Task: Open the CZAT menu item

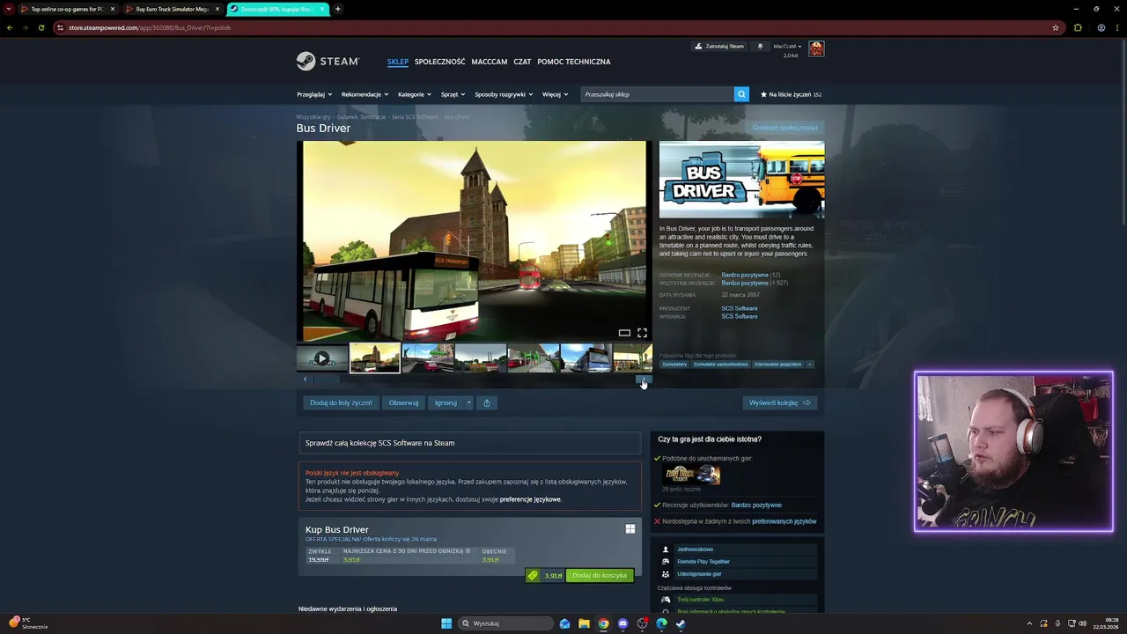Action: coord(522,62)
